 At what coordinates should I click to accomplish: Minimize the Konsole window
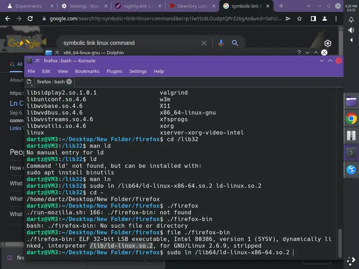click(322, 61)
